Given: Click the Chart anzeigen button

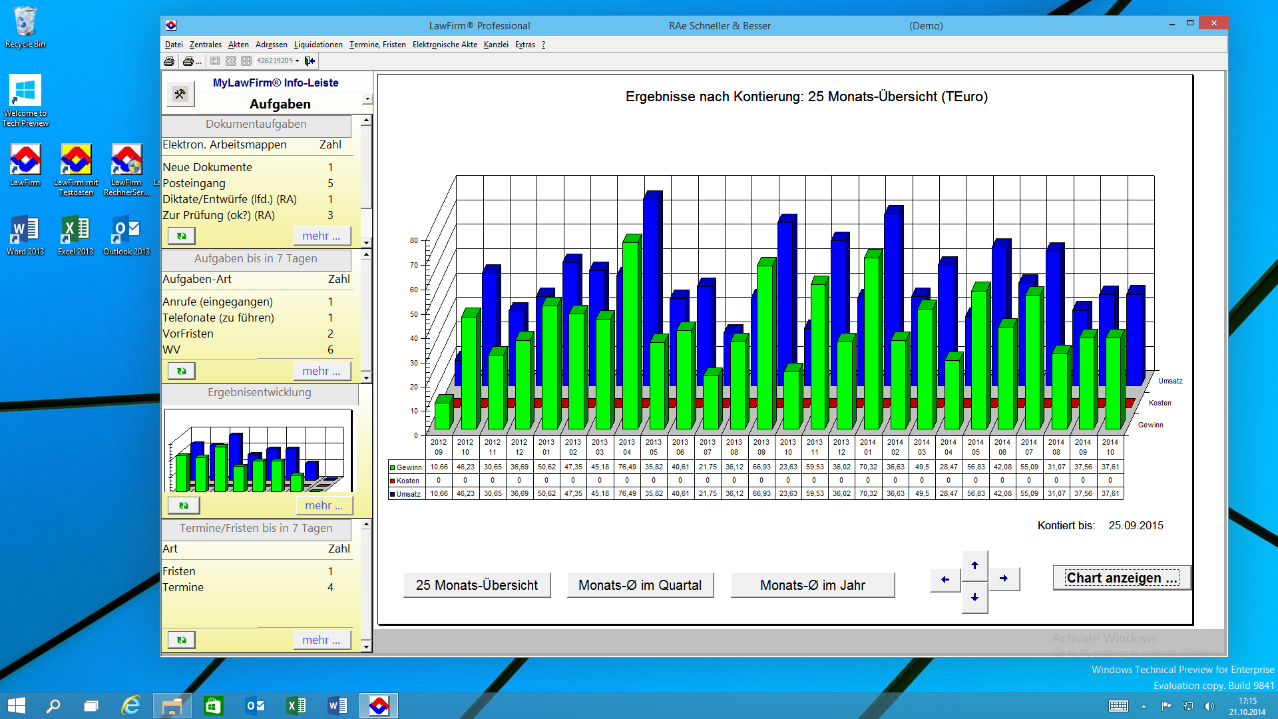Looking at the screenshot, I should tap(1121, 578).
